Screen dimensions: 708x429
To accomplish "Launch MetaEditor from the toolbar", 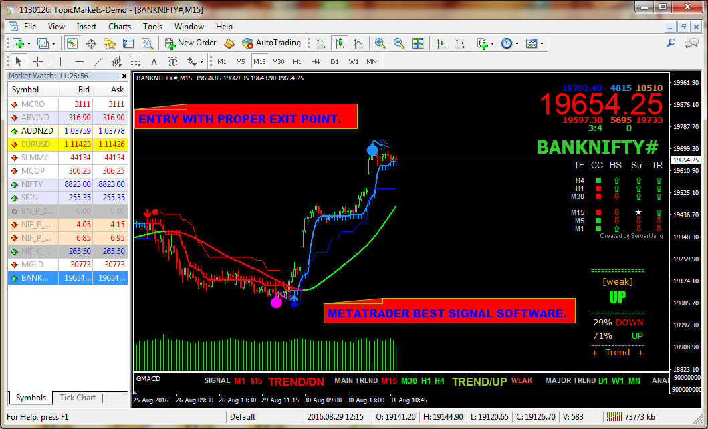I will tap(230, 43).
